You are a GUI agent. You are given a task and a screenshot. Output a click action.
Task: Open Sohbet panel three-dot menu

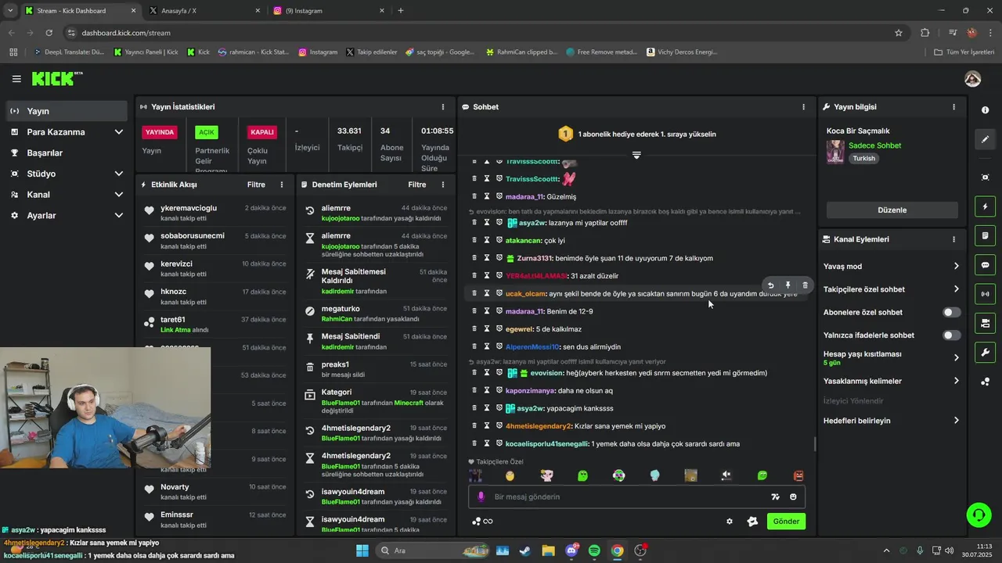(x=803, y=107)
